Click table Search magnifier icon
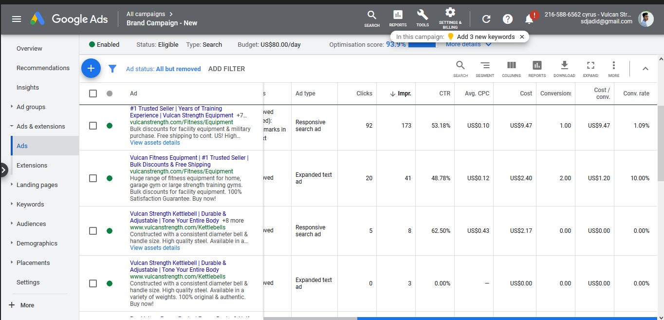Image resolution: width=664 pixels, height=320 pixels. (x=461, y=69)
